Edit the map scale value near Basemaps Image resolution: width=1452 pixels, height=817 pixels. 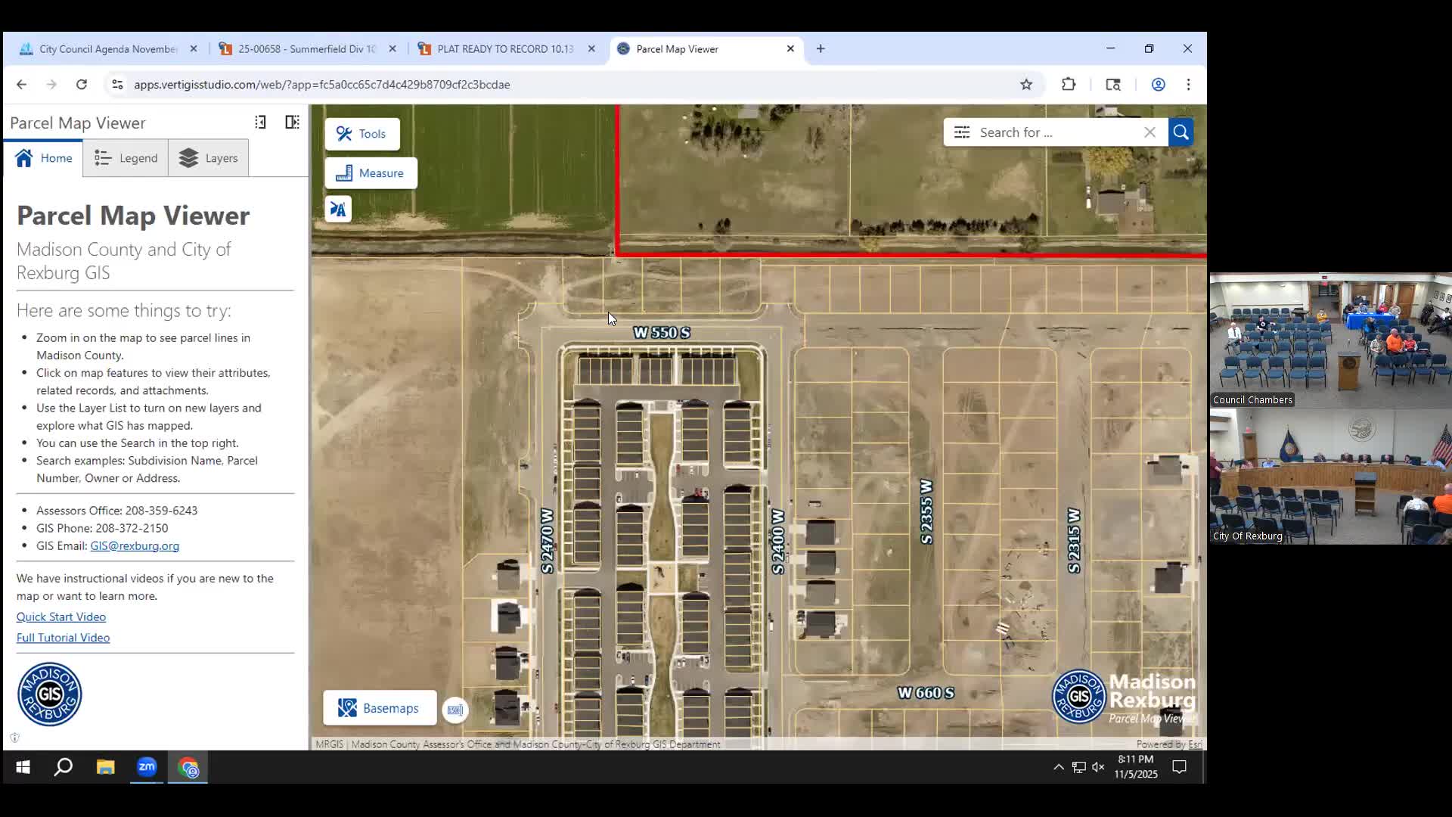455,710
